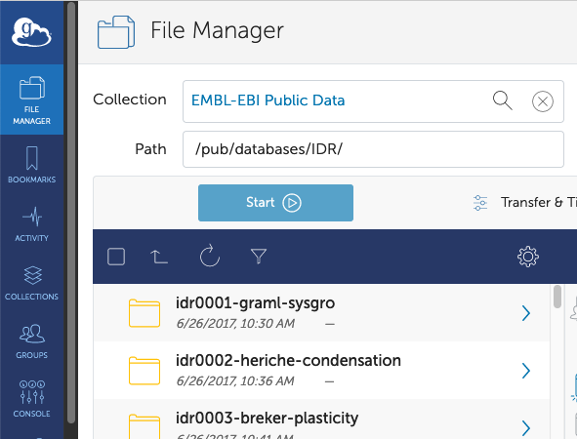Screen dimensions: 577x439
Task: Click the Path input field
Action: coord(373,149)
